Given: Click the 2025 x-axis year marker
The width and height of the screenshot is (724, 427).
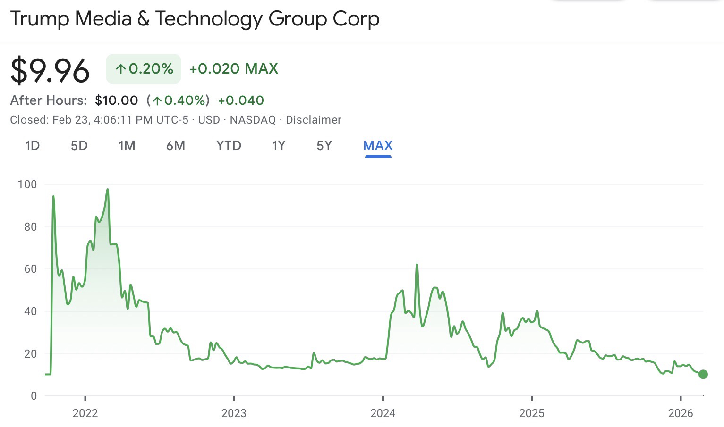Looking at the screenshot, I should [x=531, y=413].
